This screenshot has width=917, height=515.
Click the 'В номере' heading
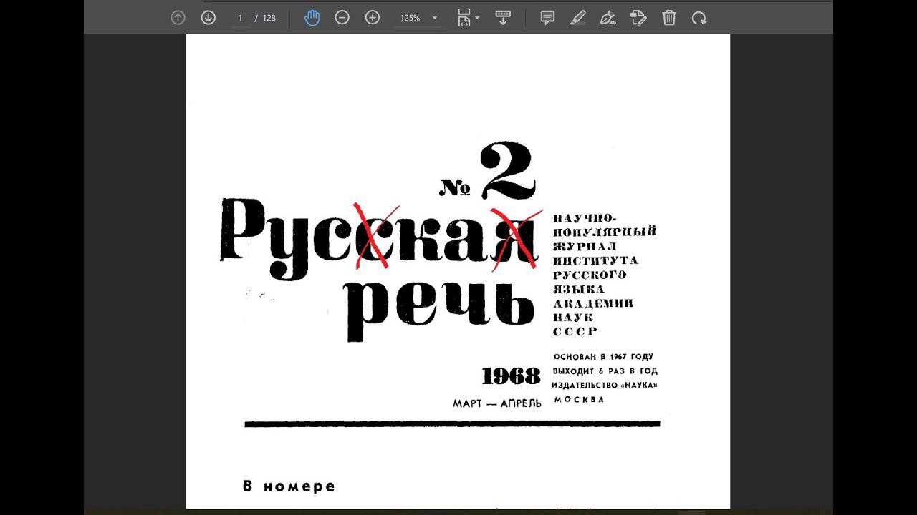289,486
